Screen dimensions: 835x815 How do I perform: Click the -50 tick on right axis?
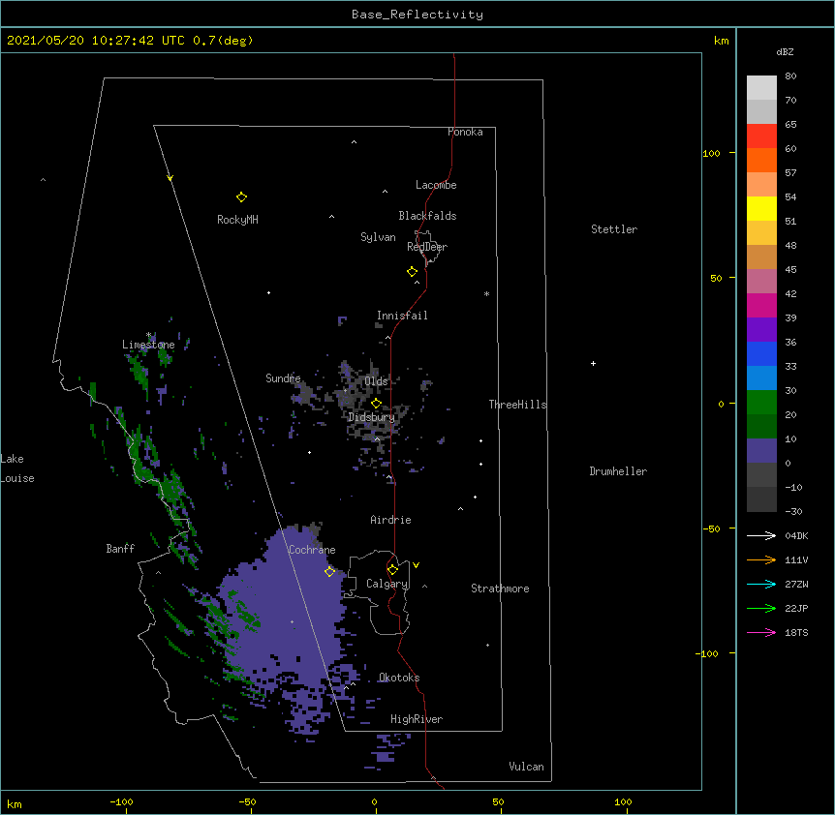tap(711, 528)
